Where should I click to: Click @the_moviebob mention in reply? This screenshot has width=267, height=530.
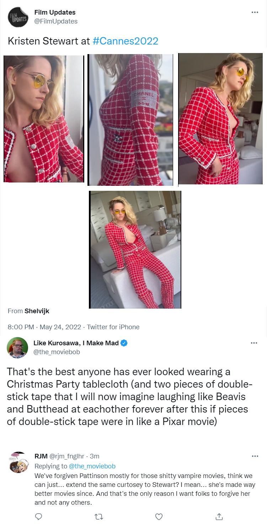click(92, 466)
